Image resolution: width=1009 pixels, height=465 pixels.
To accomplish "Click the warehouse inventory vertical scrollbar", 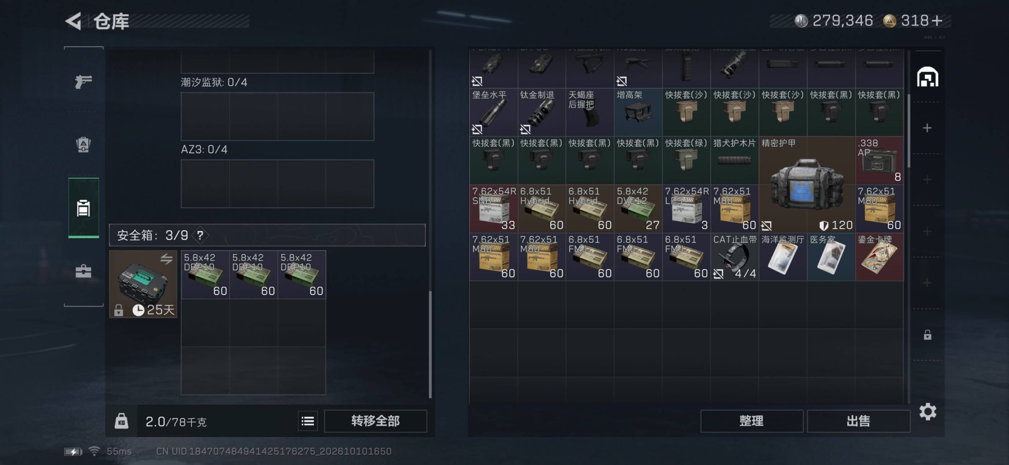I will coord(908,131).
